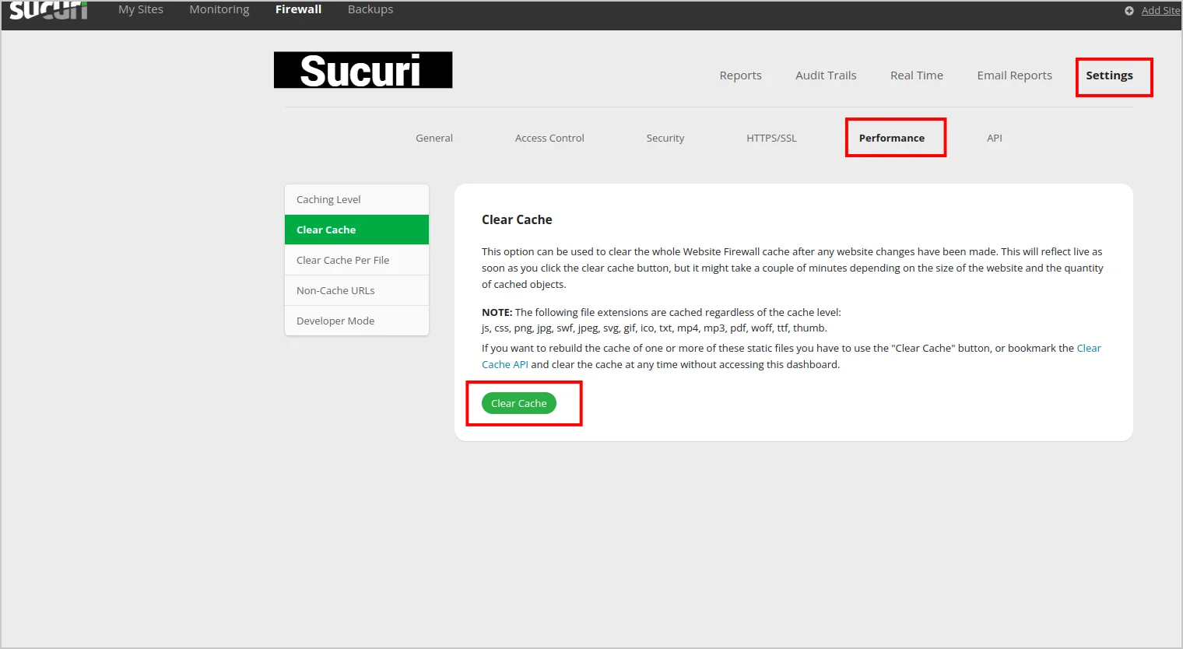Select Clear Cache in the sidebar
This screenshot has height=649, width=1183.
356,230
